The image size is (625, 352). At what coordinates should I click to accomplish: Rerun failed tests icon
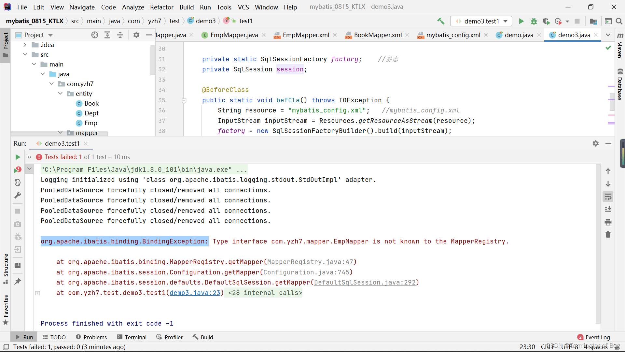[18, 170]
